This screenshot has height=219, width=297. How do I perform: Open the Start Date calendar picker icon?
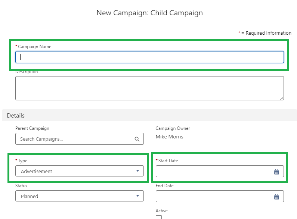point(276,172)
